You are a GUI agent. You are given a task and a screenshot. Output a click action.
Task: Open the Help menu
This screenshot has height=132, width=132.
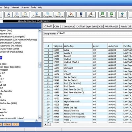click(x=40, y=8)
